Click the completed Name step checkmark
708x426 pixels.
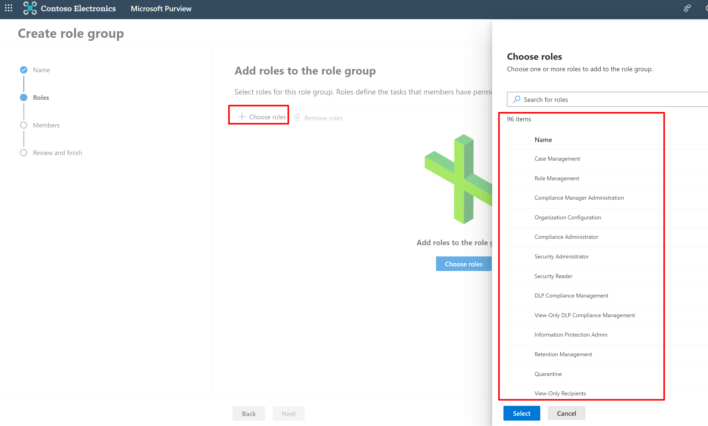pyautogui.click(x=24, y=70)
